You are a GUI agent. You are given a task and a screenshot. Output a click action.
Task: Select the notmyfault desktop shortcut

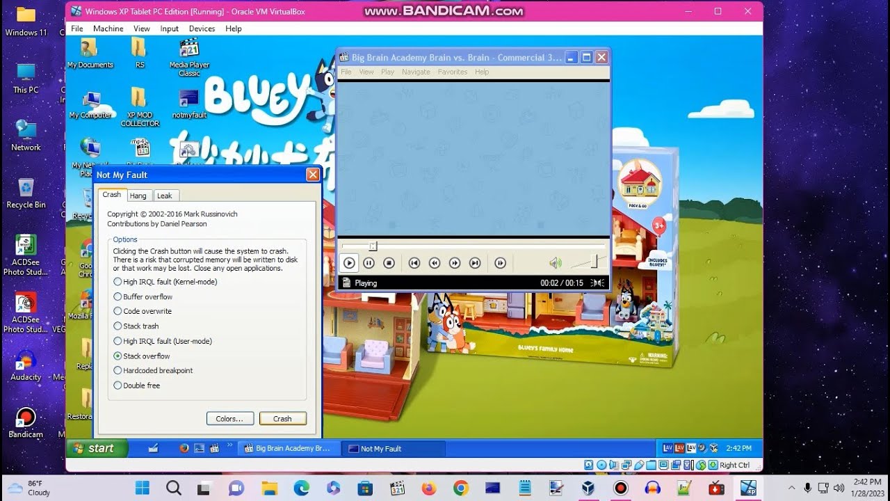(189, 104)
